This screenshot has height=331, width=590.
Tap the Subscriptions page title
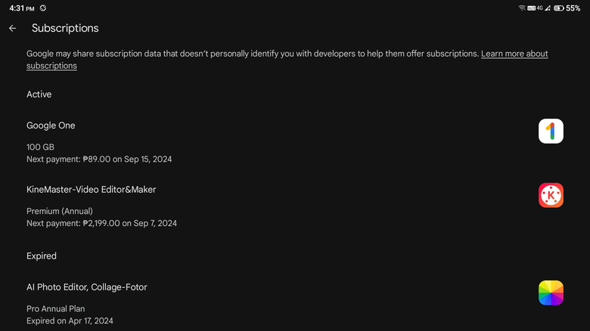[x=65, y=29]
